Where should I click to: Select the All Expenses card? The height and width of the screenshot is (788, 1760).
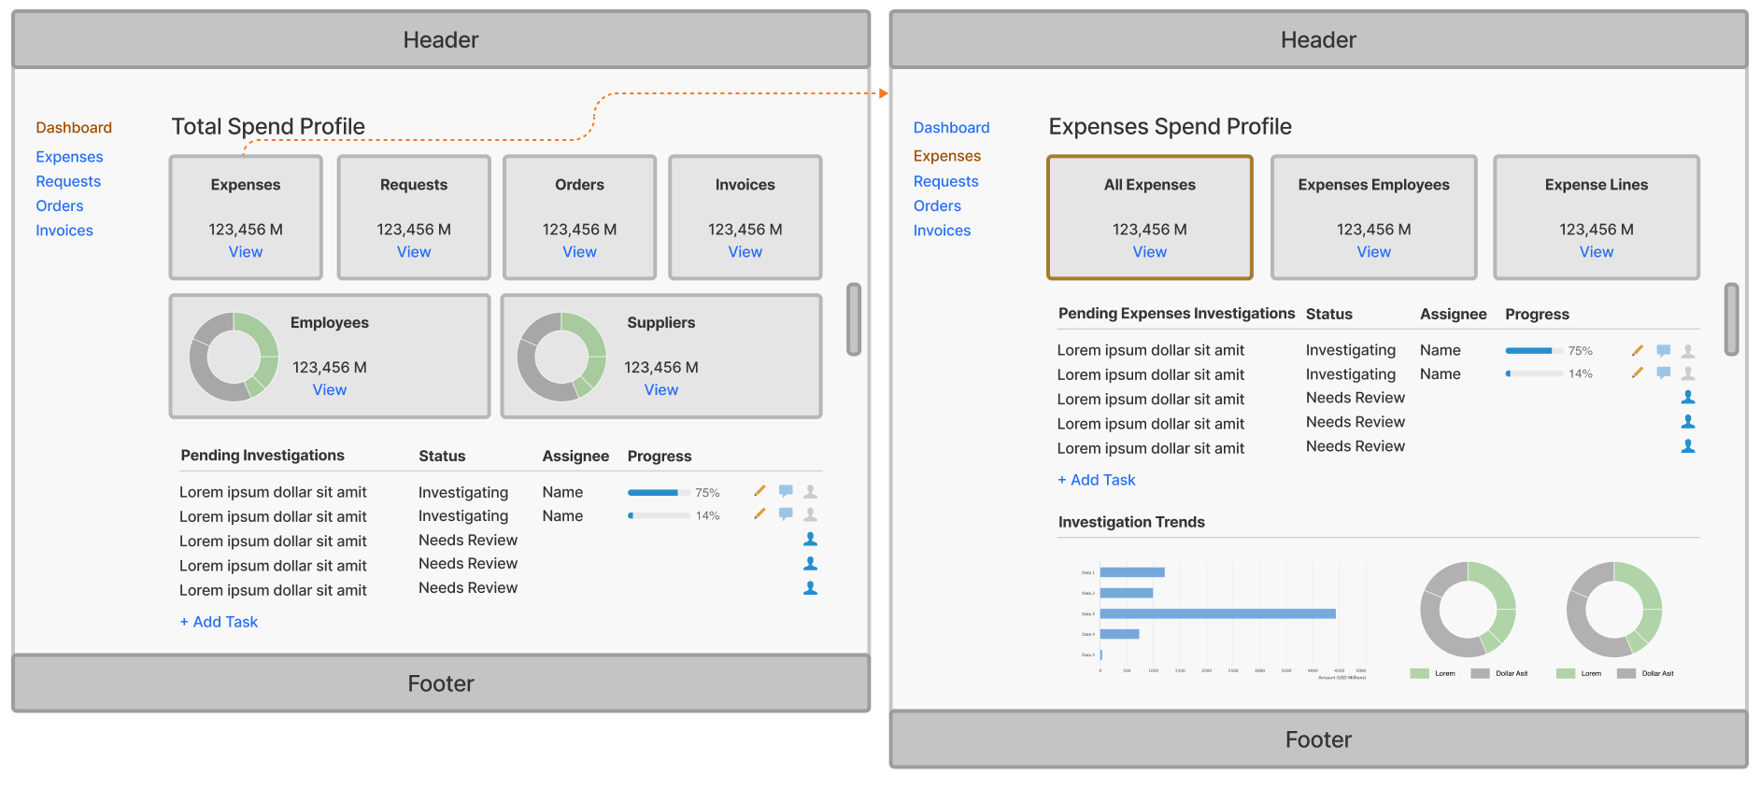(x=1149, y=217)
